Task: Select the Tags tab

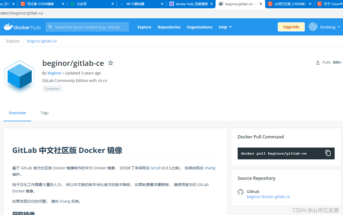Action: (x=45, y=113)
